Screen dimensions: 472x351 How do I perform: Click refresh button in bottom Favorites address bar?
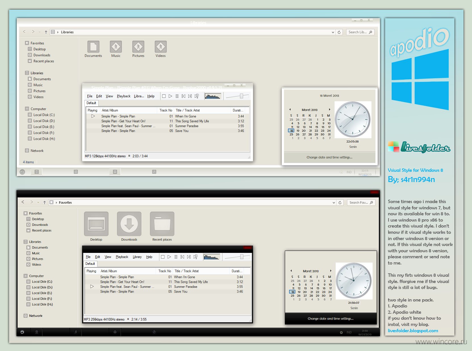(x=340, y=203)
